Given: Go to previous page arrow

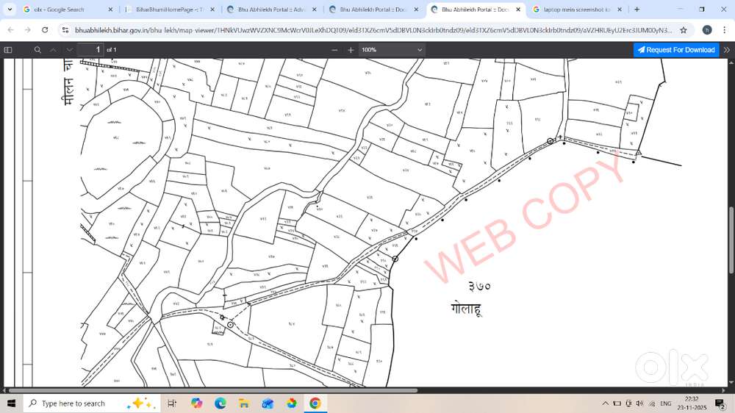Looking at the screenshot, I should point(52,49).
